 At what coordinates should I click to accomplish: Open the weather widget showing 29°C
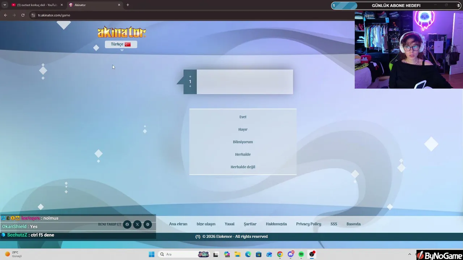click(x=13, y=254)
